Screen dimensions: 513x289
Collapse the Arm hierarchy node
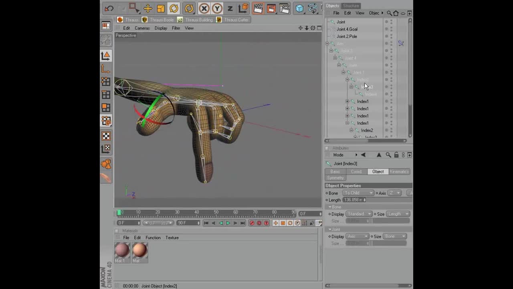(327, 43)
